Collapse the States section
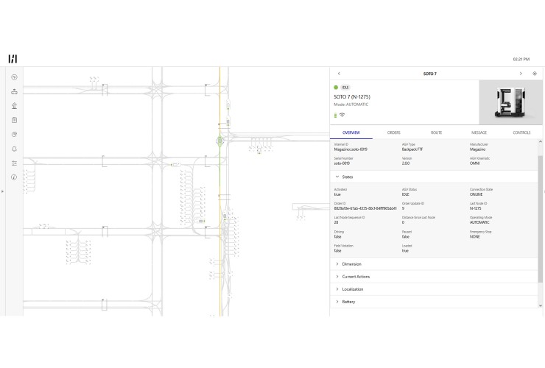Screen dimensions: 545x368 click(434, 177)
